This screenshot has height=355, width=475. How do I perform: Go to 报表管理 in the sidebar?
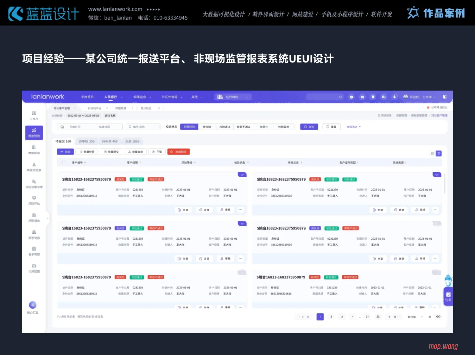coord(34,234)
